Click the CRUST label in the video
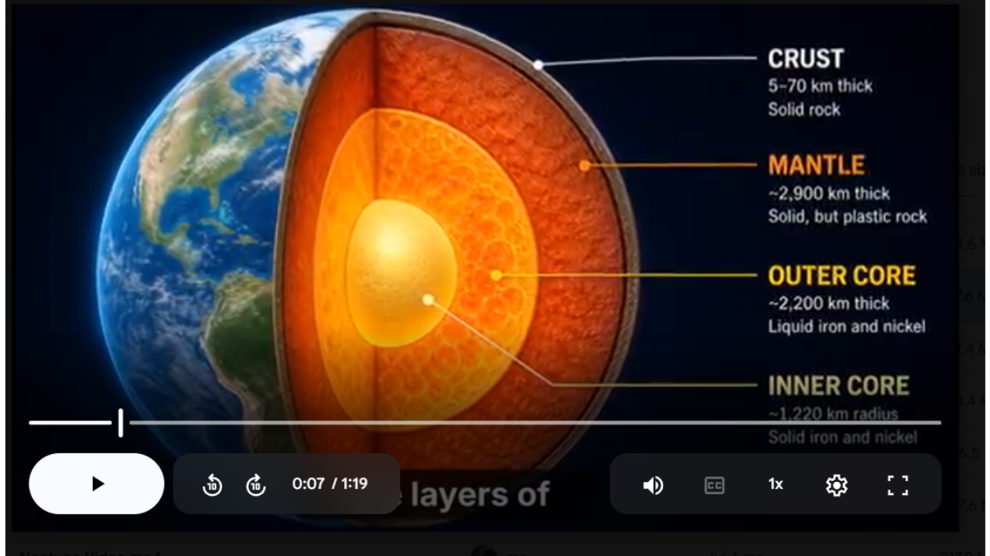 tap(805, 59)
